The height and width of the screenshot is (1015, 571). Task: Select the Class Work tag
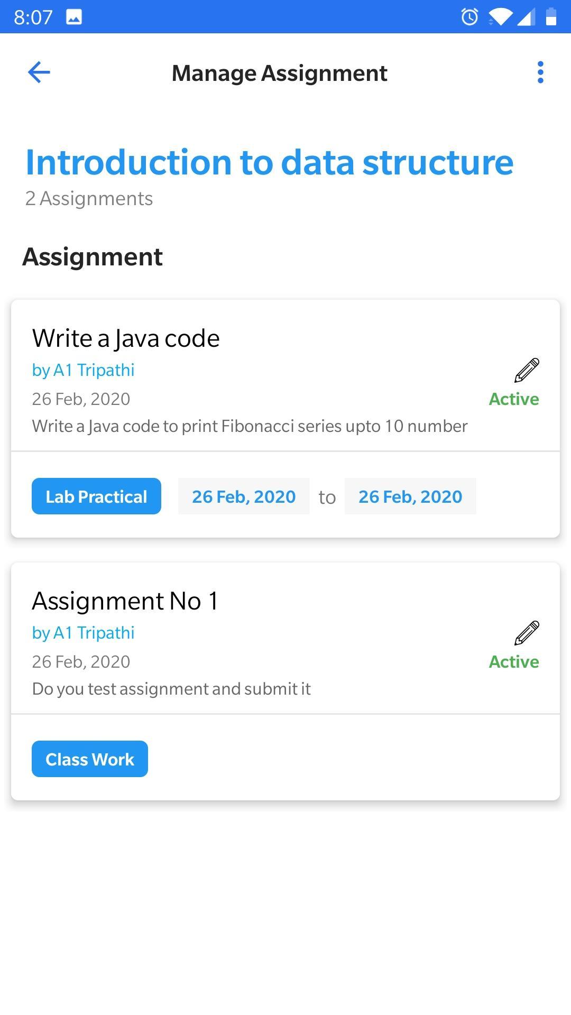pyautogui.click(x=90, y=759)
